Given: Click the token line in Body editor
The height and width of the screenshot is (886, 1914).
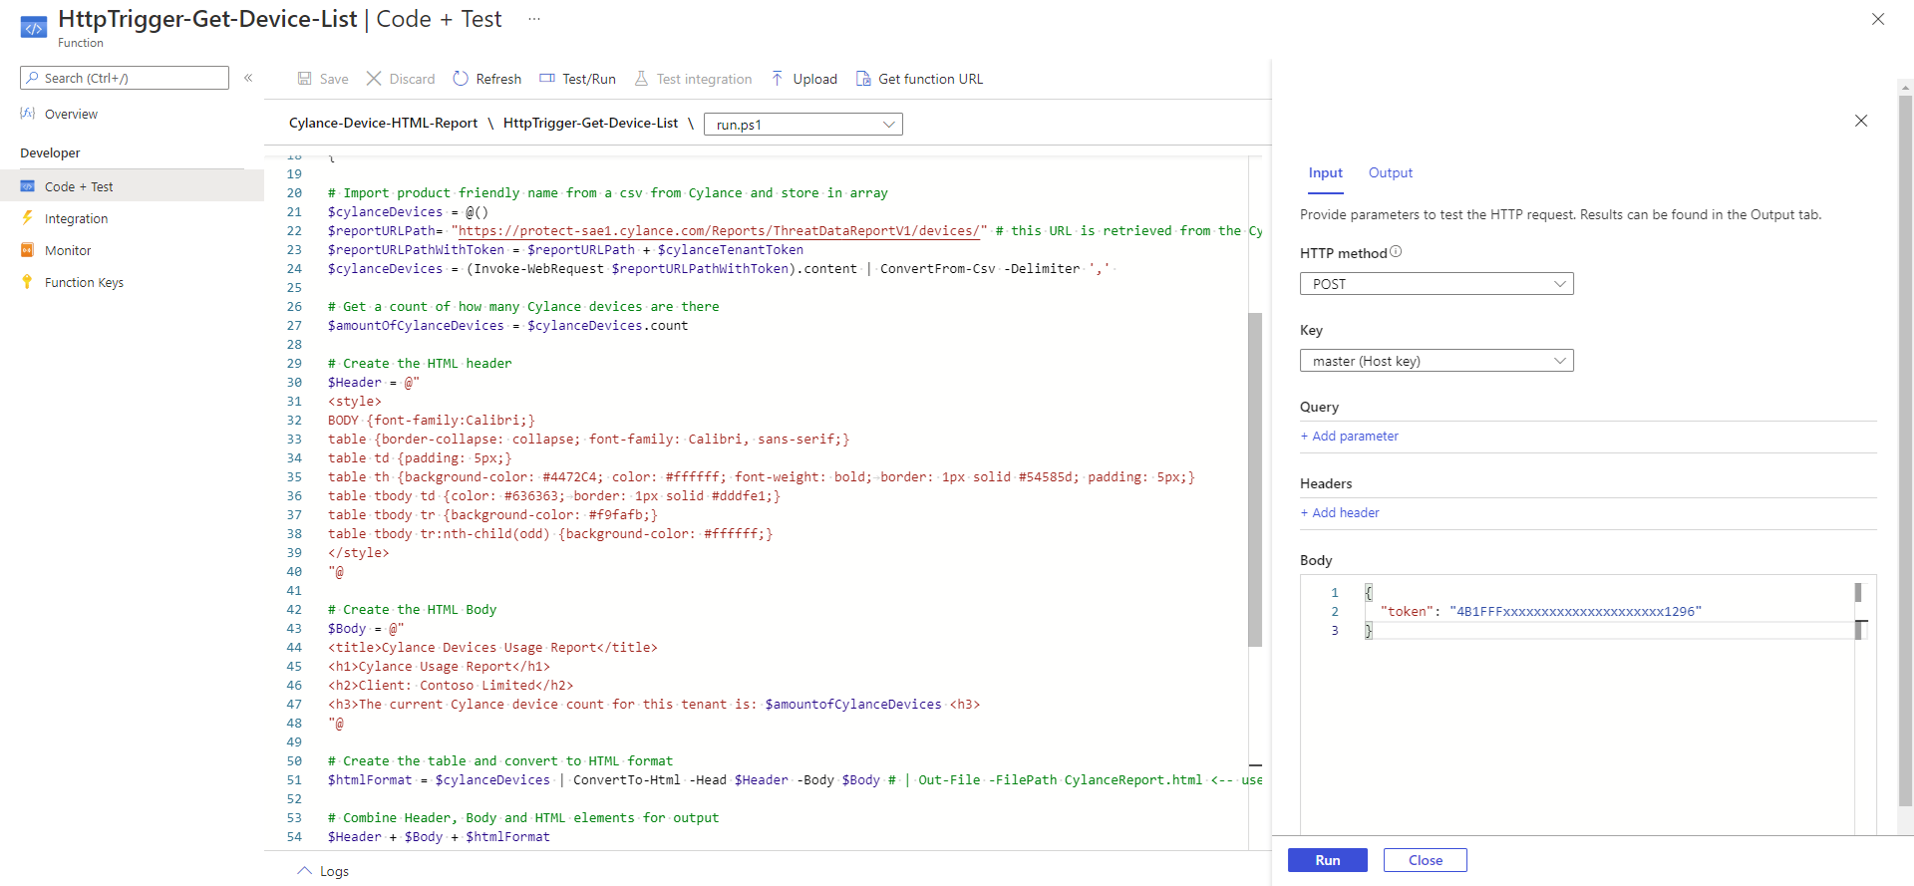Looking at the screenshot, I should (x=1540, y=612).
